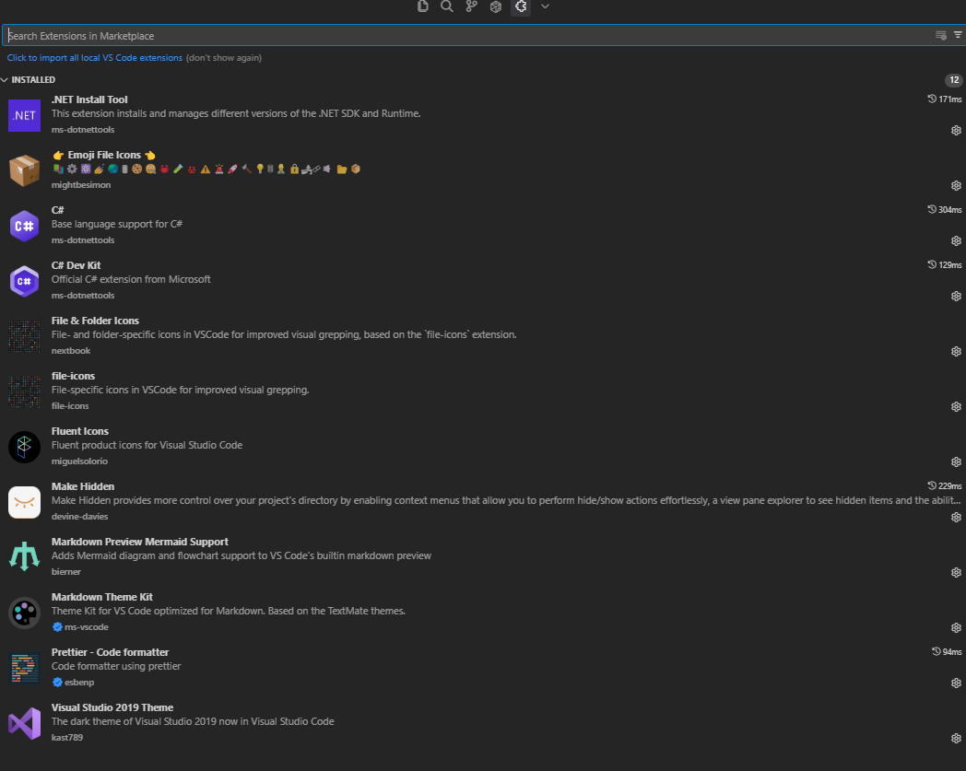Open manage gear for file-icons extension
This screenshot has height=771, width=966.
(956, 406)
